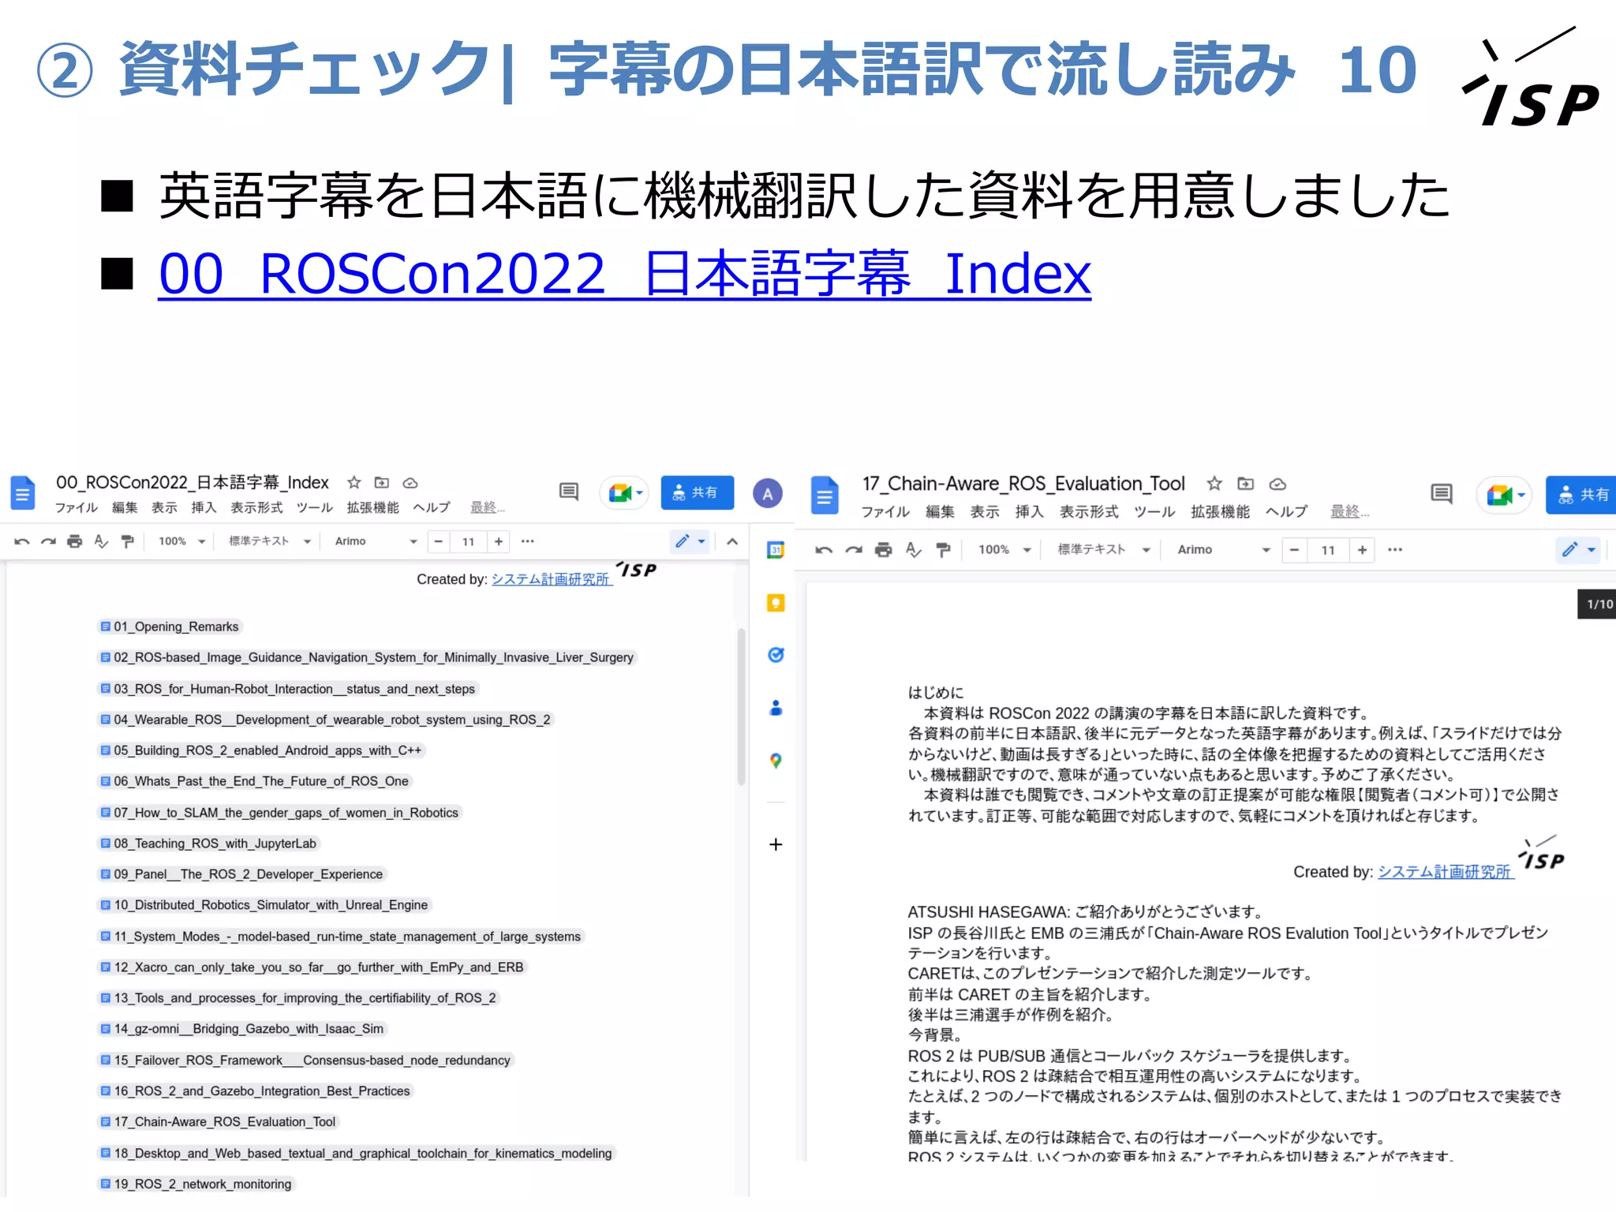Open more options ellipsis in left toolbar
1616x1212 pixels.
click(528, 541)
